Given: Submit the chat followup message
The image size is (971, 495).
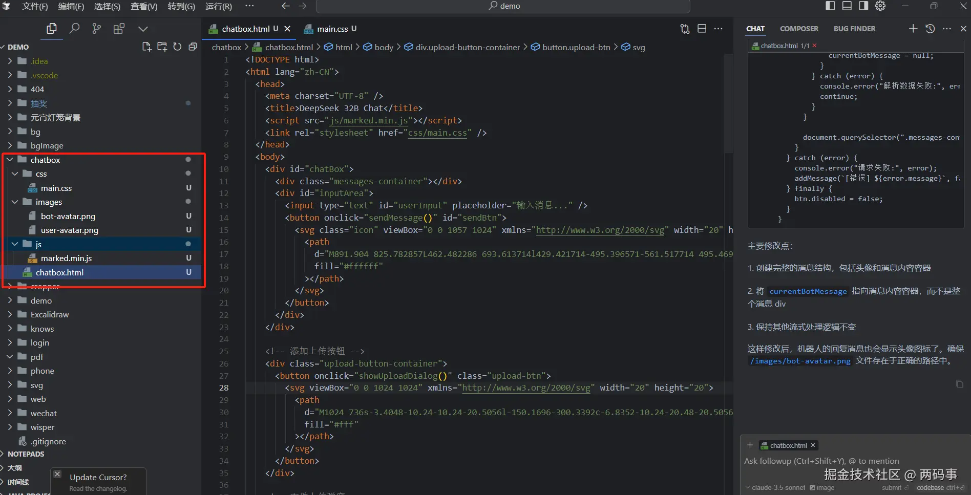Looking at the screenshot, I should 895,488.
